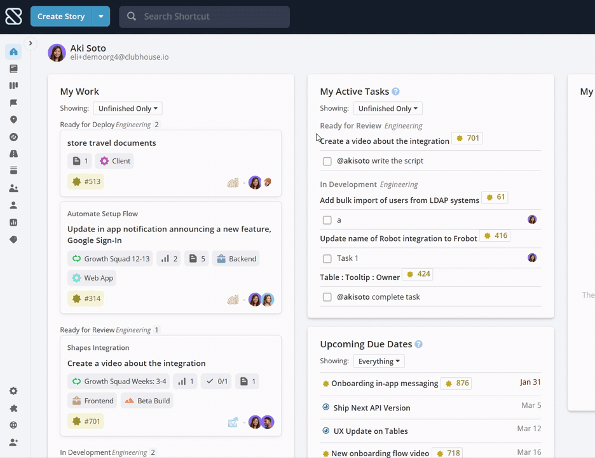Expand the sidebar using the chevron arrow

click(x=31, y=43)
